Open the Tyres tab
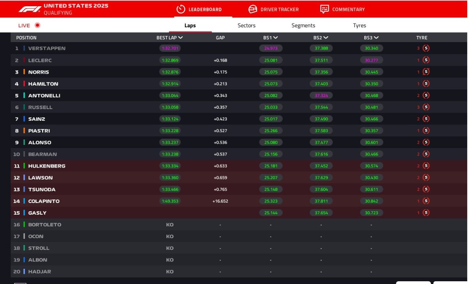This screenshot has height=284, width=468. (359, 26)
